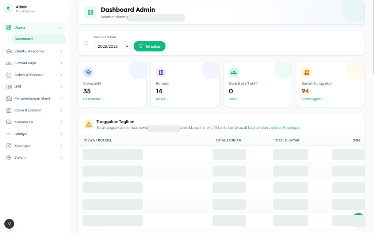Viewport: 374px width, 233px height.
Task: Click the Admin name in sidebar header
Action: pos(22,7)
